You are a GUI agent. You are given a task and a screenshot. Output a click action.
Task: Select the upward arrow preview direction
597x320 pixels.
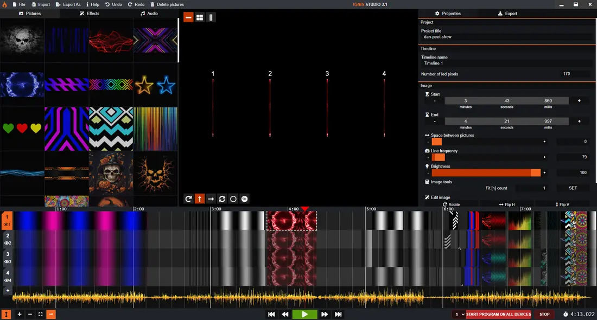(x=200, y=199)
